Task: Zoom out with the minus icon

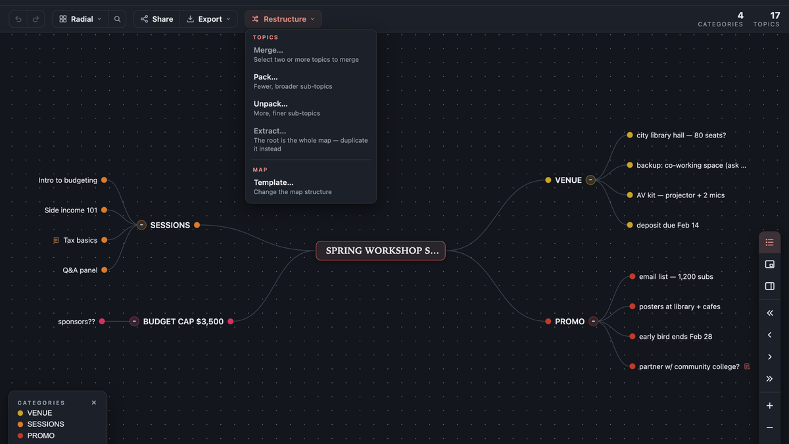Action: (770, 428)
